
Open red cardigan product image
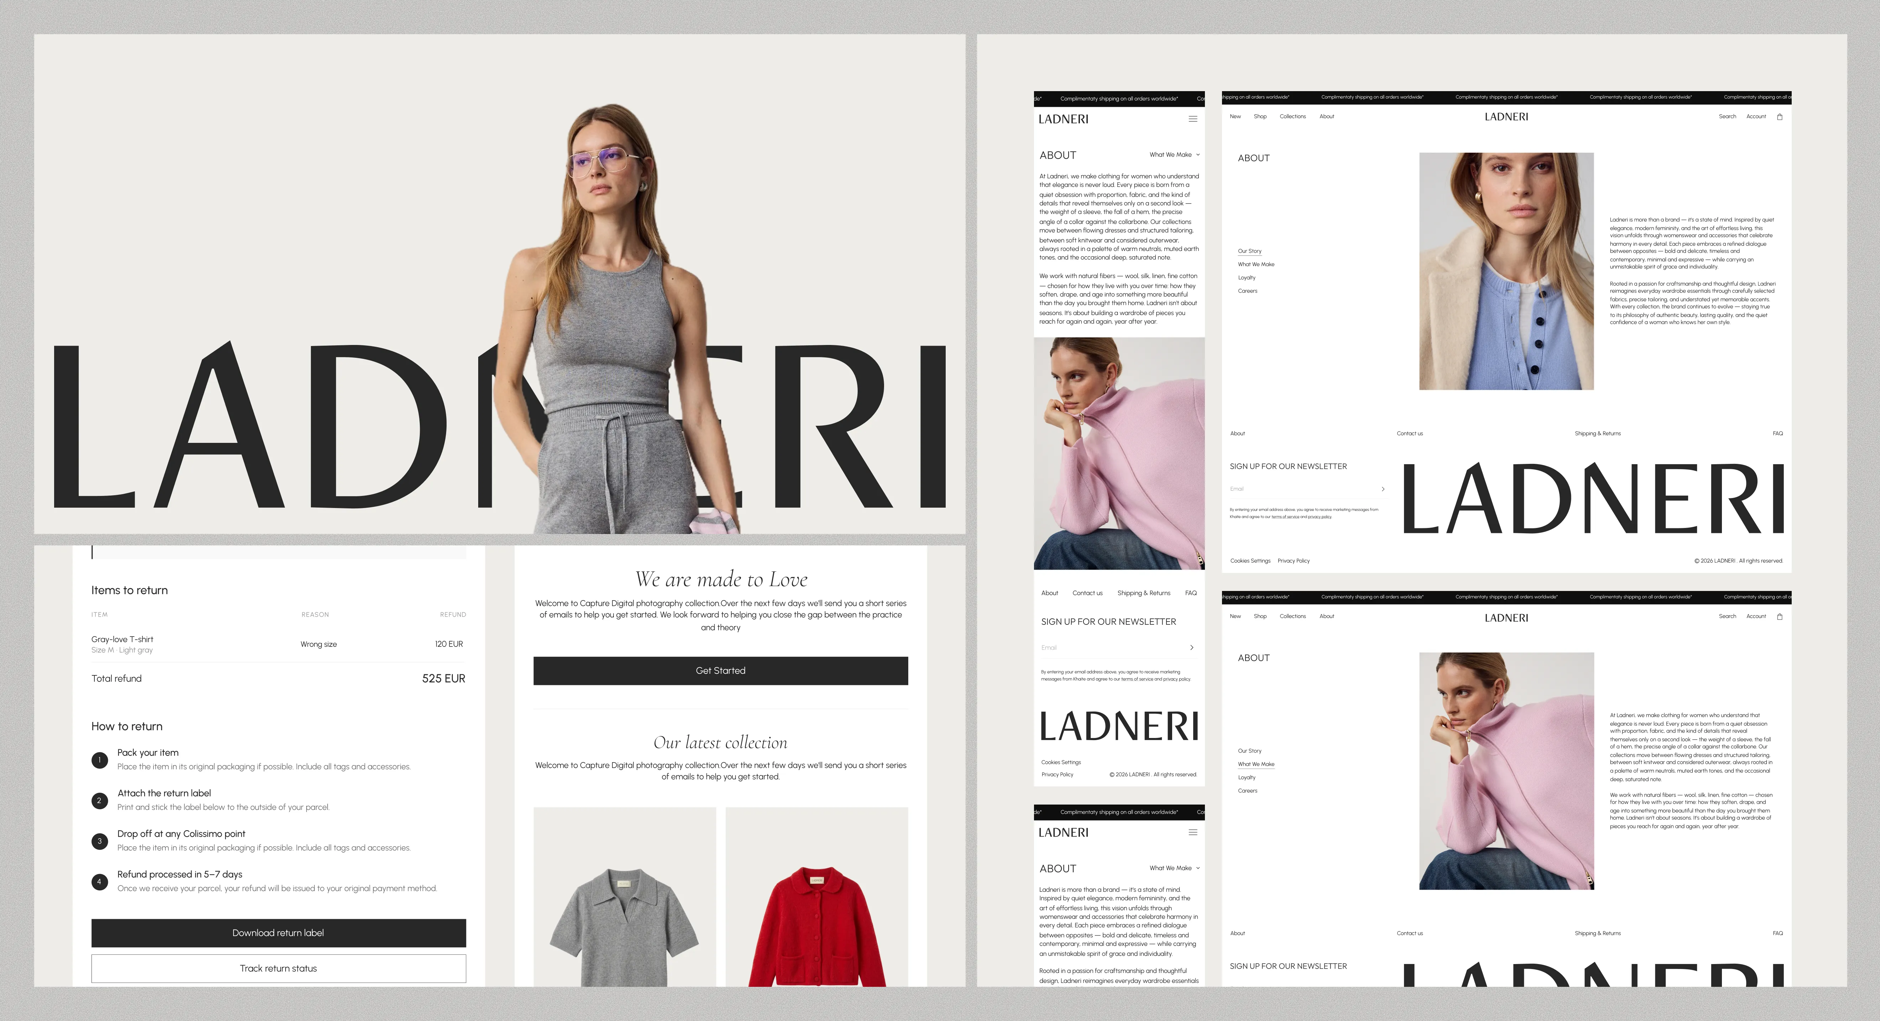click(817, 897)
